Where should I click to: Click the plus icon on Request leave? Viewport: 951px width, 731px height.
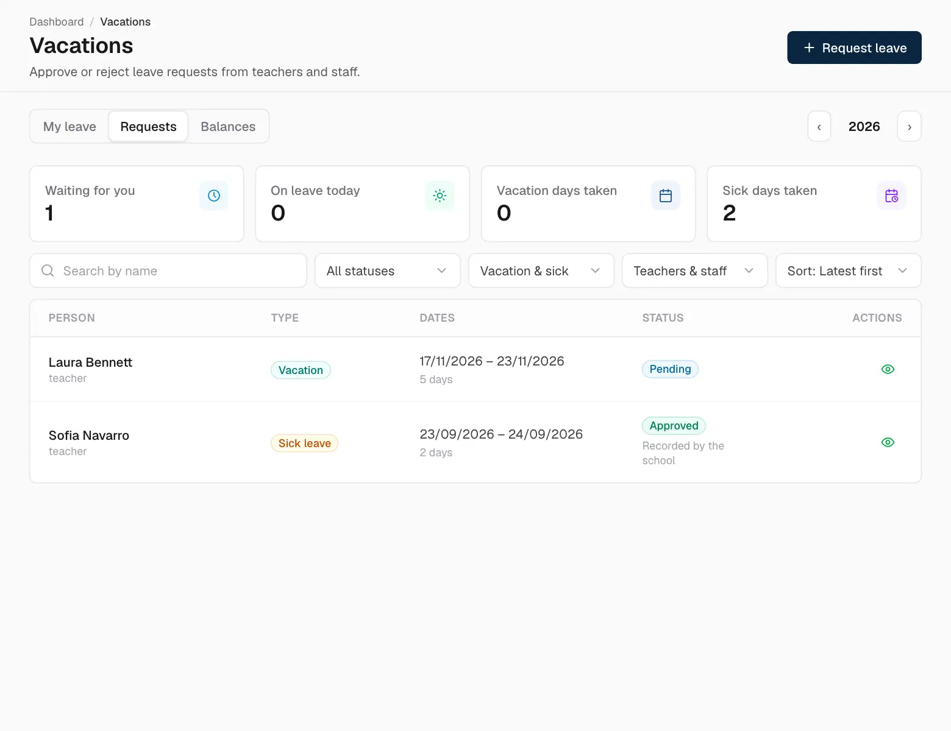tap(809, 48)
